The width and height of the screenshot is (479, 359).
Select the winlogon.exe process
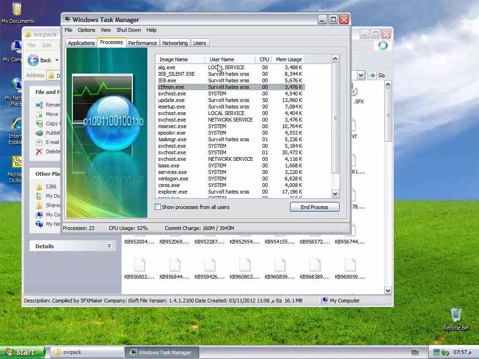pyautogui.click(x=230, y=179)
